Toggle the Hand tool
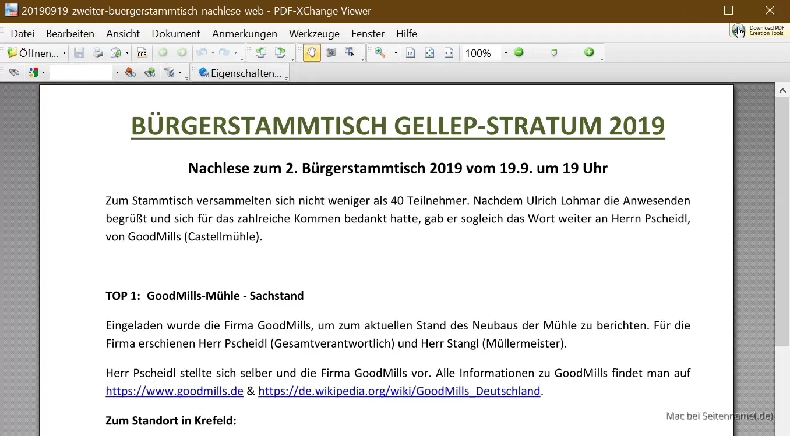This screenshot has width=790, height=436. pos(312,53)
